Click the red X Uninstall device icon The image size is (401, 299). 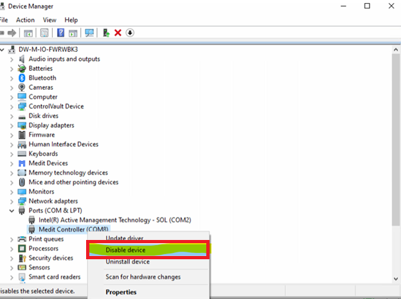click(x=118, y=33)
